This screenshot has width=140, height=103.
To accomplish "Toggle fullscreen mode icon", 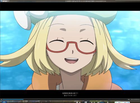I will tap(108, 102).
